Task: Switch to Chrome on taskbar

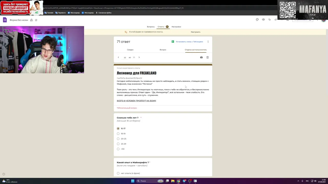Action: 179,181
